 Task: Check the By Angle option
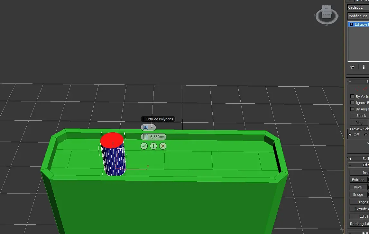[x=352, y=109]
